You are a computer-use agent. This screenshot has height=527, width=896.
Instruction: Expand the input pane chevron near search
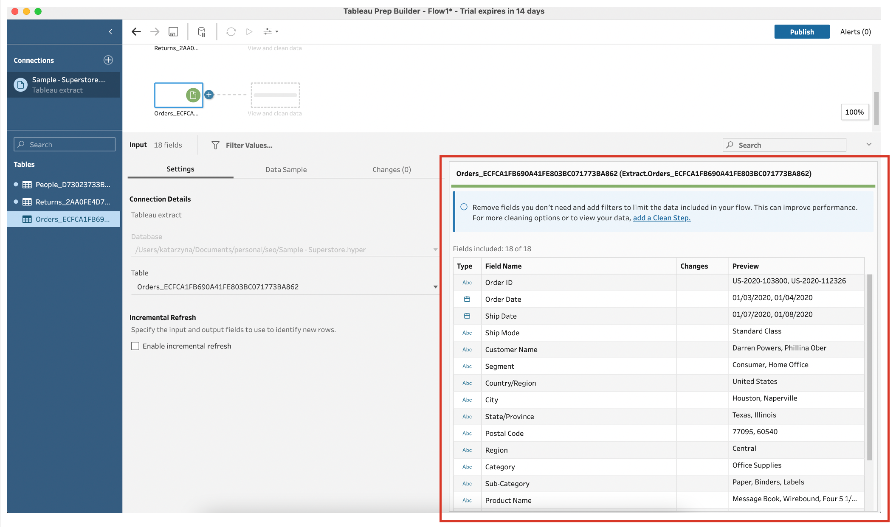[x=869, y=145]
